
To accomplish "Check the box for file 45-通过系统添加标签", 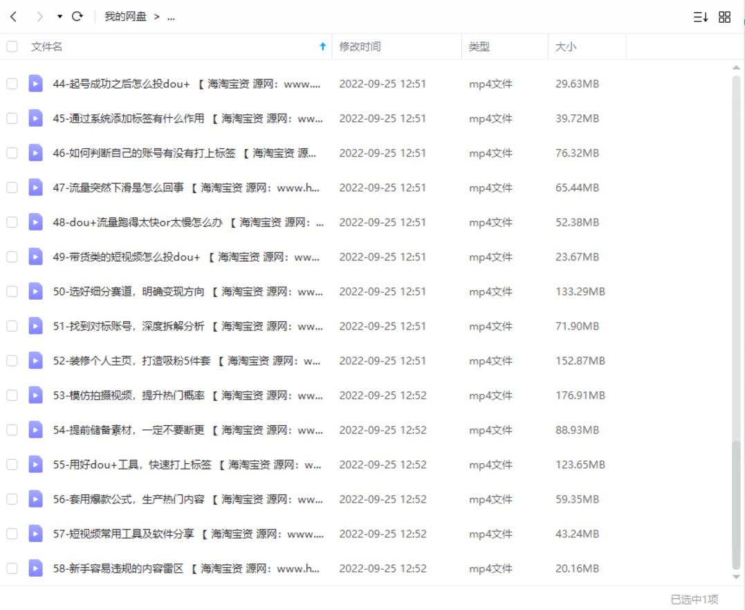I will (12, 118).
